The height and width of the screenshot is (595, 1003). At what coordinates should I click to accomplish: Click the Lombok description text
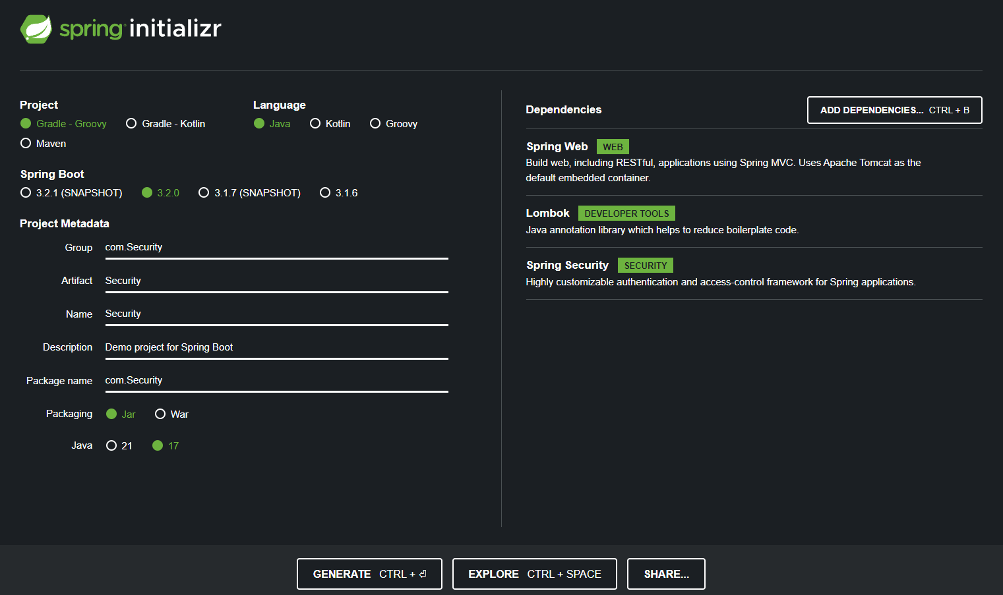(662, 230)
